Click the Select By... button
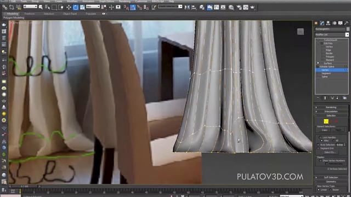This screenshot has width=351, height=197. 330,152
